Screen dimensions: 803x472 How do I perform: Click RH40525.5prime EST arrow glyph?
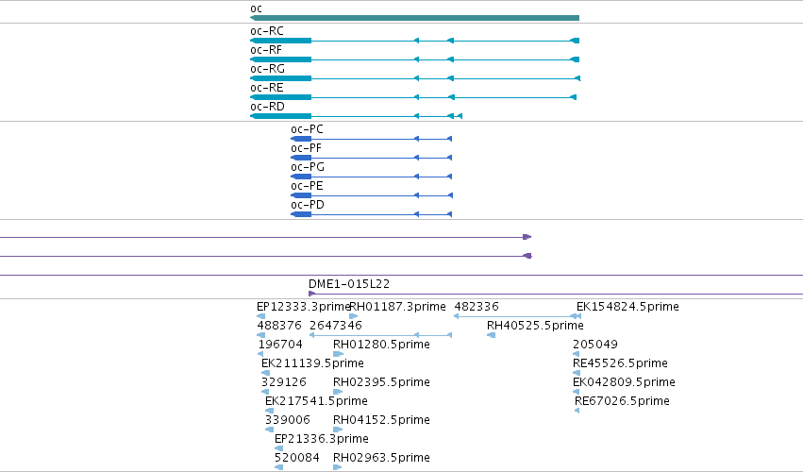pyautogui.click(x=491, y=335)
